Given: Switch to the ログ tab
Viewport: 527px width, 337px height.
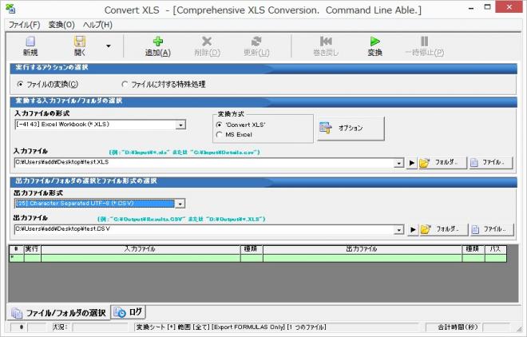Looking at the screenshot, I should pyautogui.click(x=129, y=312).
